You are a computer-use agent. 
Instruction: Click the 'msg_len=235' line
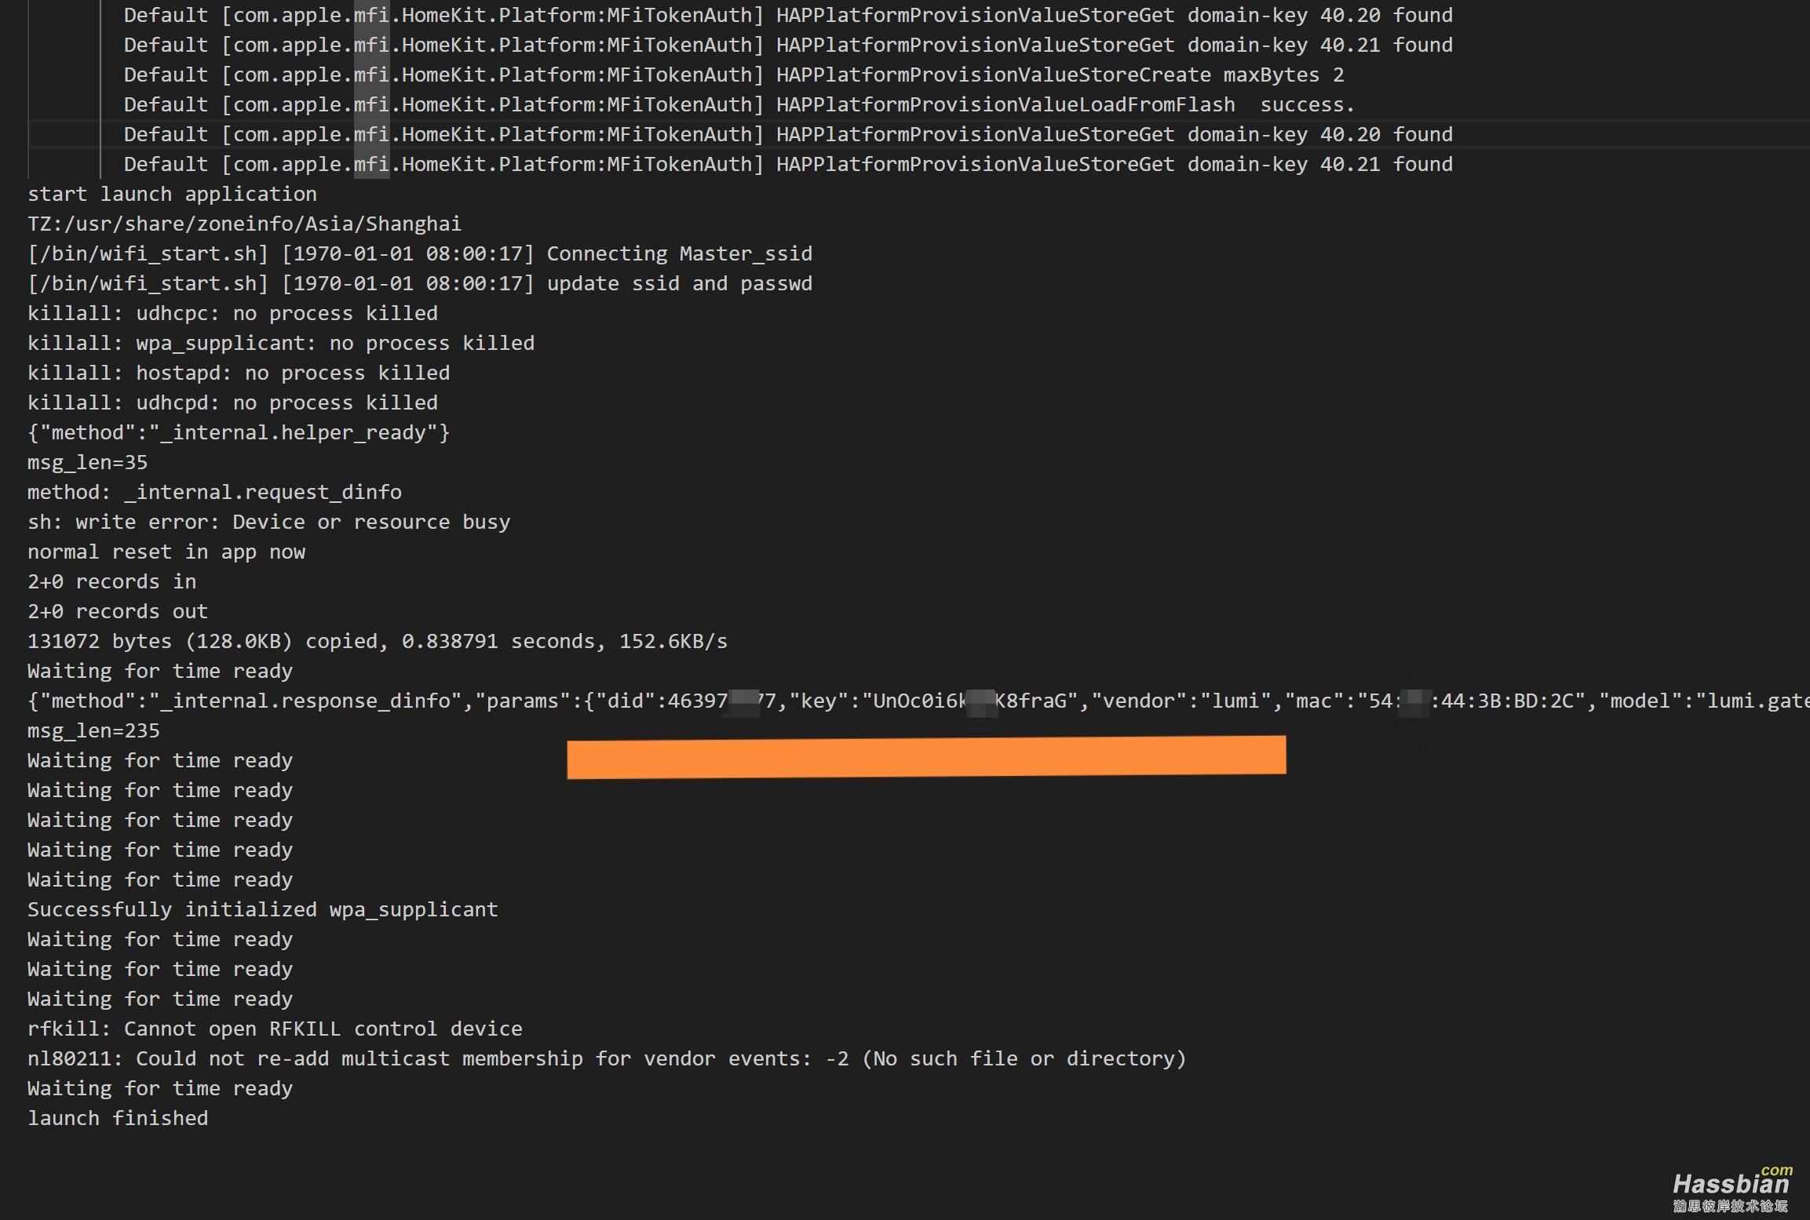pos(93,730)
